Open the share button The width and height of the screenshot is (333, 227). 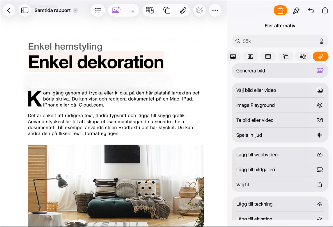point(325,10)
